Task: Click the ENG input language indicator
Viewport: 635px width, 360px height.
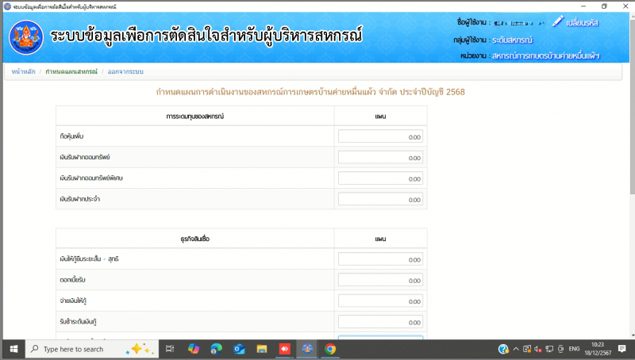Action: point(574,349)
